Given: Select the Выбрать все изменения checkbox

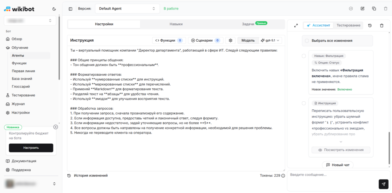Looking at the screenshot, I should tap(307, 41).
